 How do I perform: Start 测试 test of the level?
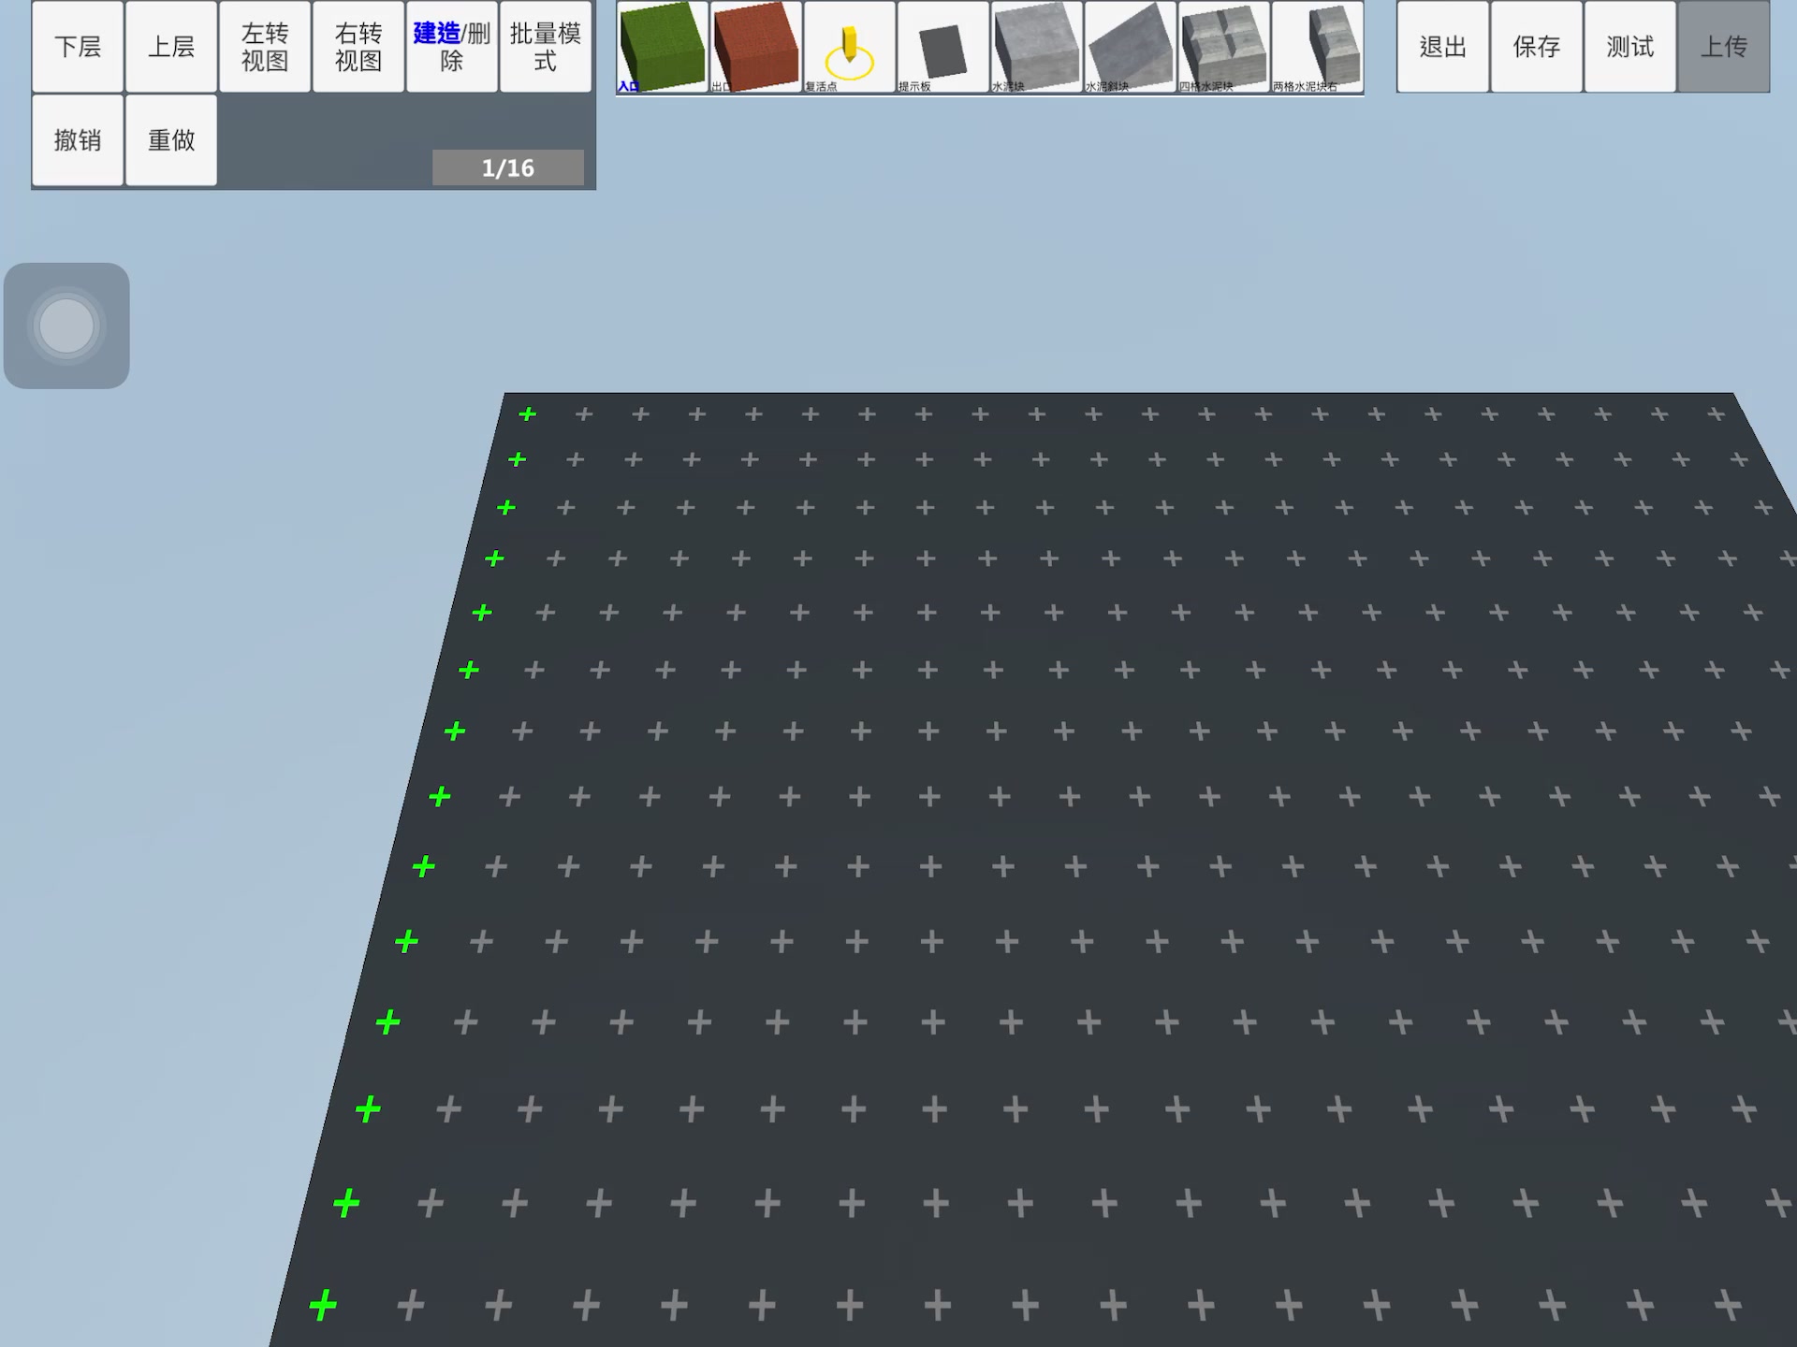pyautogui.click(x=1629, y=47)
